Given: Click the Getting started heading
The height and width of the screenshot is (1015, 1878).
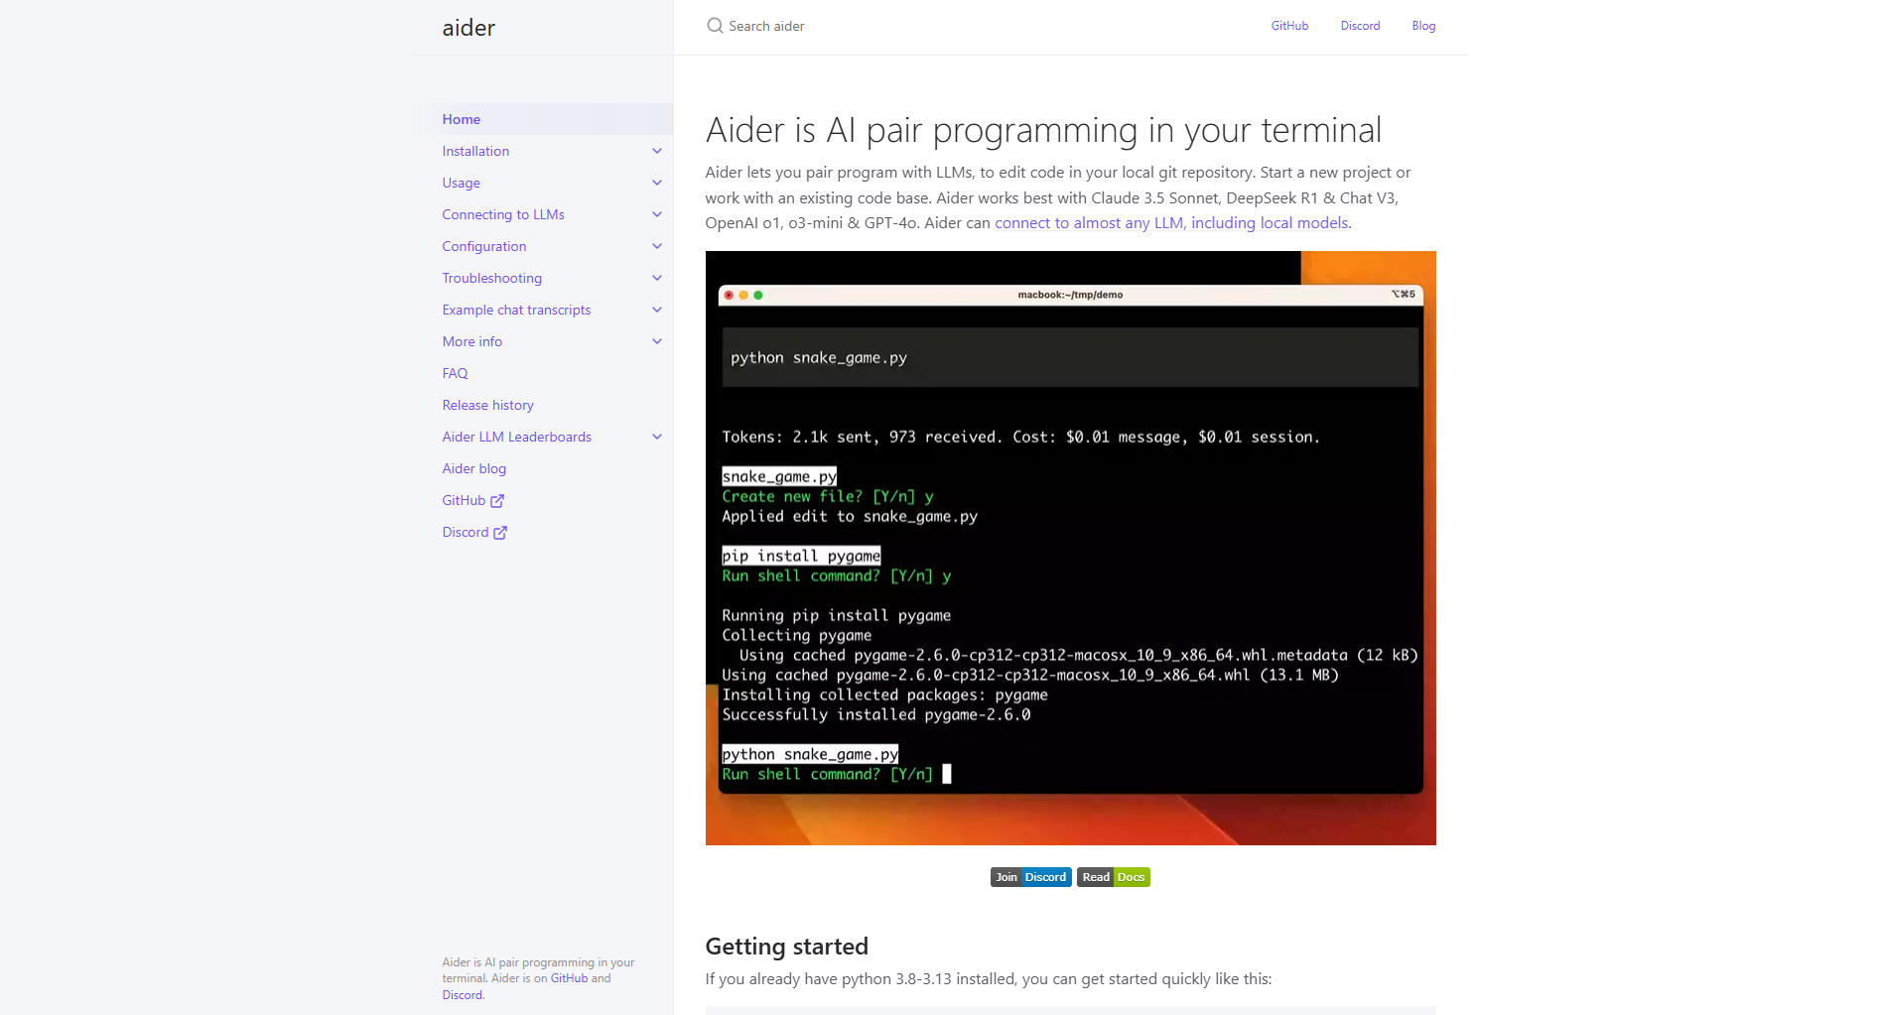Looking at the screenshot, I should pos(786,947).
